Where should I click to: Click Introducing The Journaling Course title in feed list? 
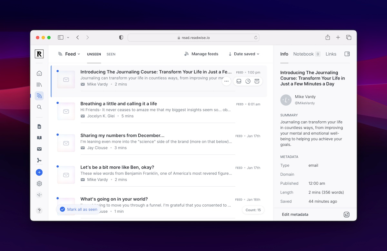[156, 72]
